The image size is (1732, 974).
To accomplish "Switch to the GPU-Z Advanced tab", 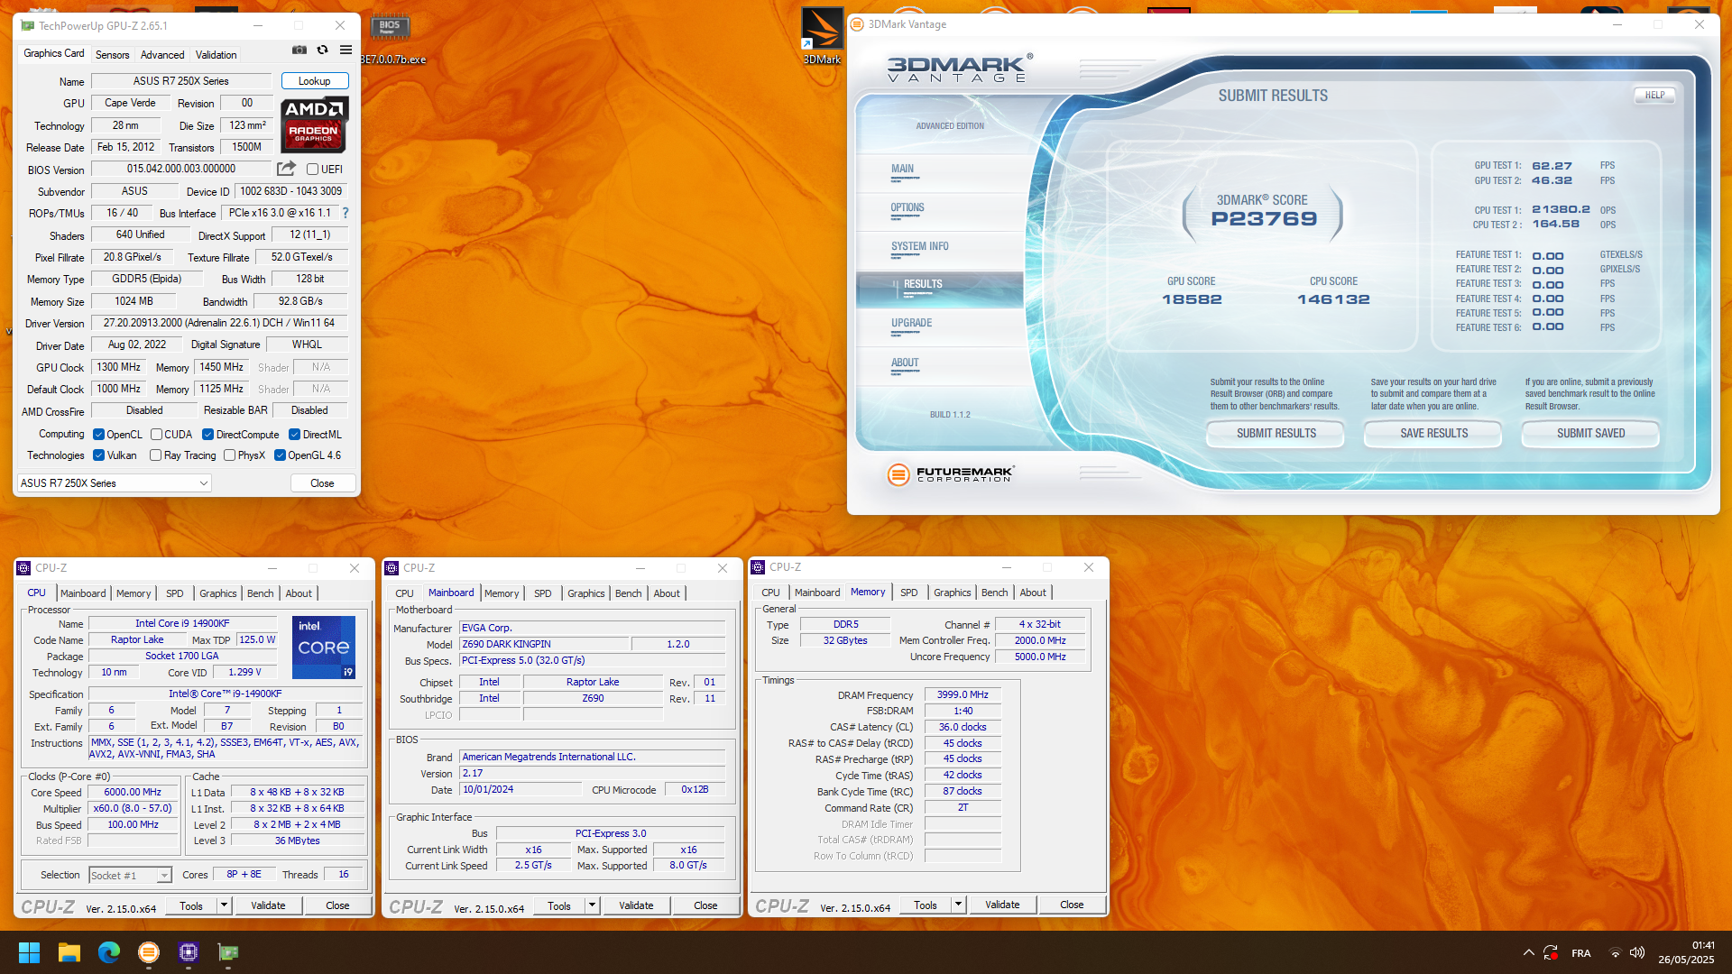I will tap(162, 55).
